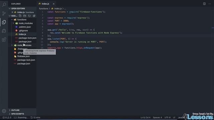Image resolution: width=214 pixels, height=120 pixels.
Task: Click line number 9 in gutter
Action: tap(42, 36)
